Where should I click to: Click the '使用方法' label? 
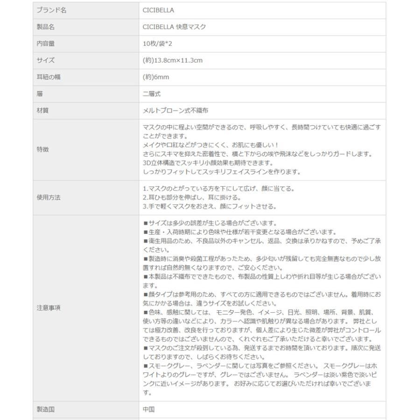point(49,198)
